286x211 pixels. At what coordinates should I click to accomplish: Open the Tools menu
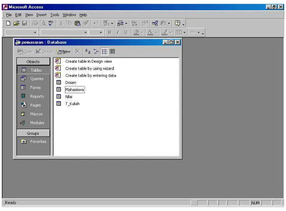point(55,15)
